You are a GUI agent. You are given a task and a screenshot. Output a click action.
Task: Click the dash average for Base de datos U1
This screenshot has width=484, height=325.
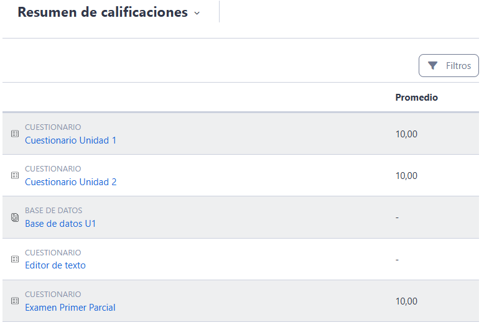397,217
